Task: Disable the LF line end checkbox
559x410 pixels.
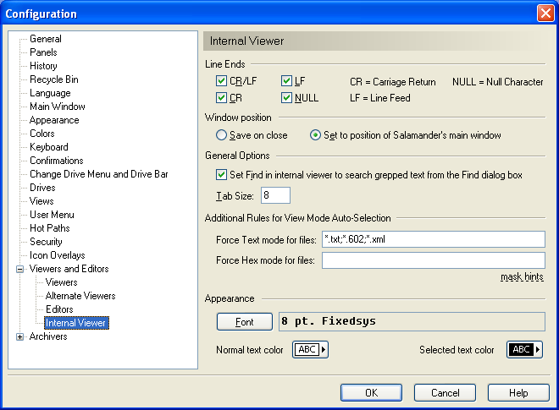Action: click(x=287, y=82)
